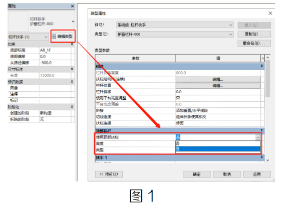Click the type preview thumbnail in properties
This screenshot has width=287, height=203.
pos(19,21)
